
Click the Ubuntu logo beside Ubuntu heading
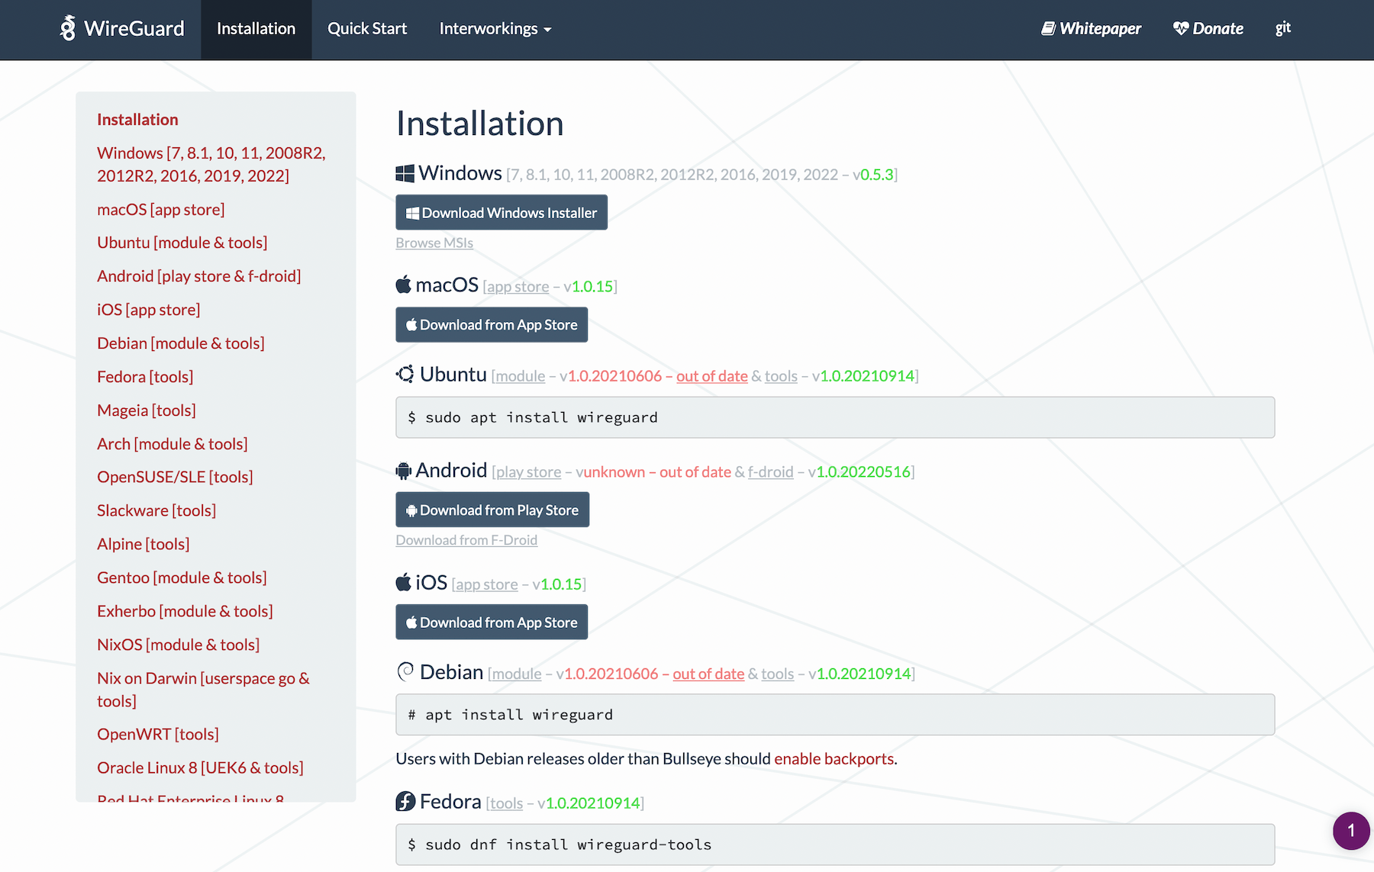pyautogui.click(x=405, y=374)
